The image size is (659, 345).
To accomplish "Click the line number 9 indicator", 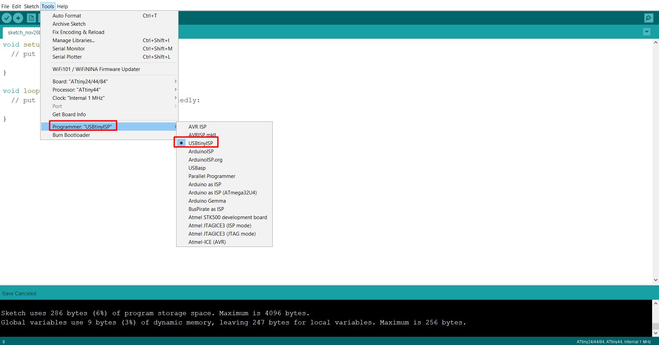I will click(x=4, y=342).
